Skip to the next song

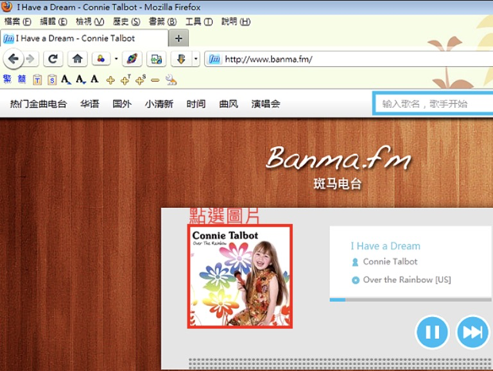pos(472,332)
